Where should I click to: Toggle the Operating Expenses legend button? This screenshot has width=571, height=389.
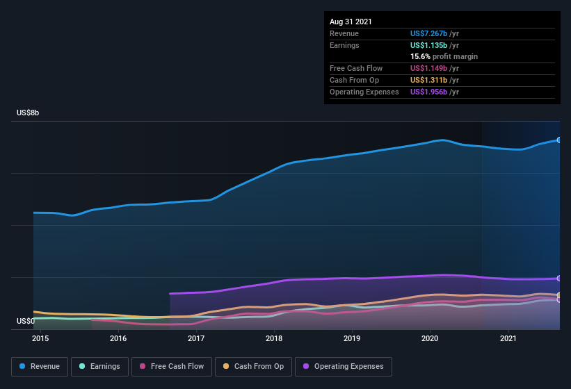tap(344, 367)
